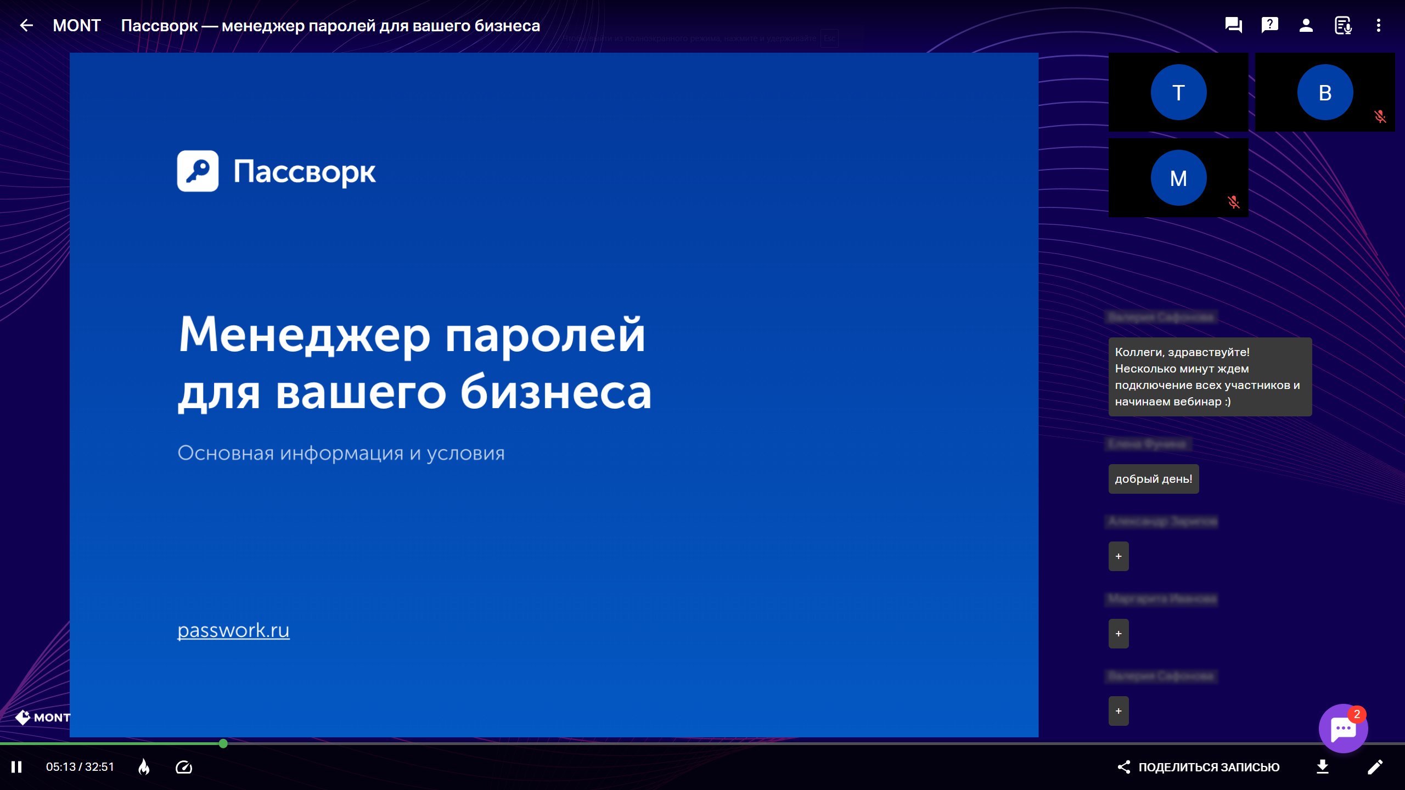Seek on the playback progress bar
The image size is (1405, 790).
(702, 743)
